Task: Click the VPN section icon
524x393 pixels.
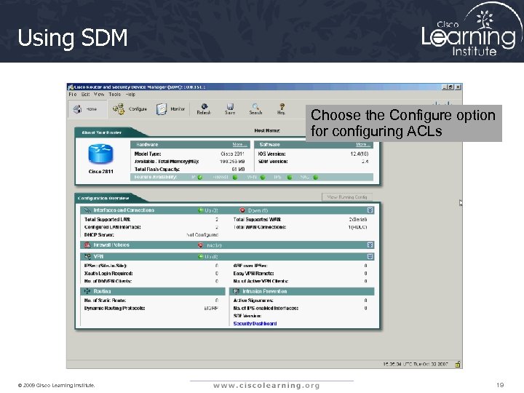Action: pyautogui.click(x=87, y=256)
